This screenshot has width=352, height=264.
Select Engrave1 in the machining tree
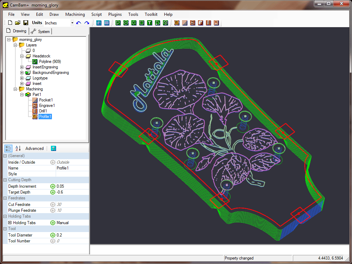click(47, 106)
